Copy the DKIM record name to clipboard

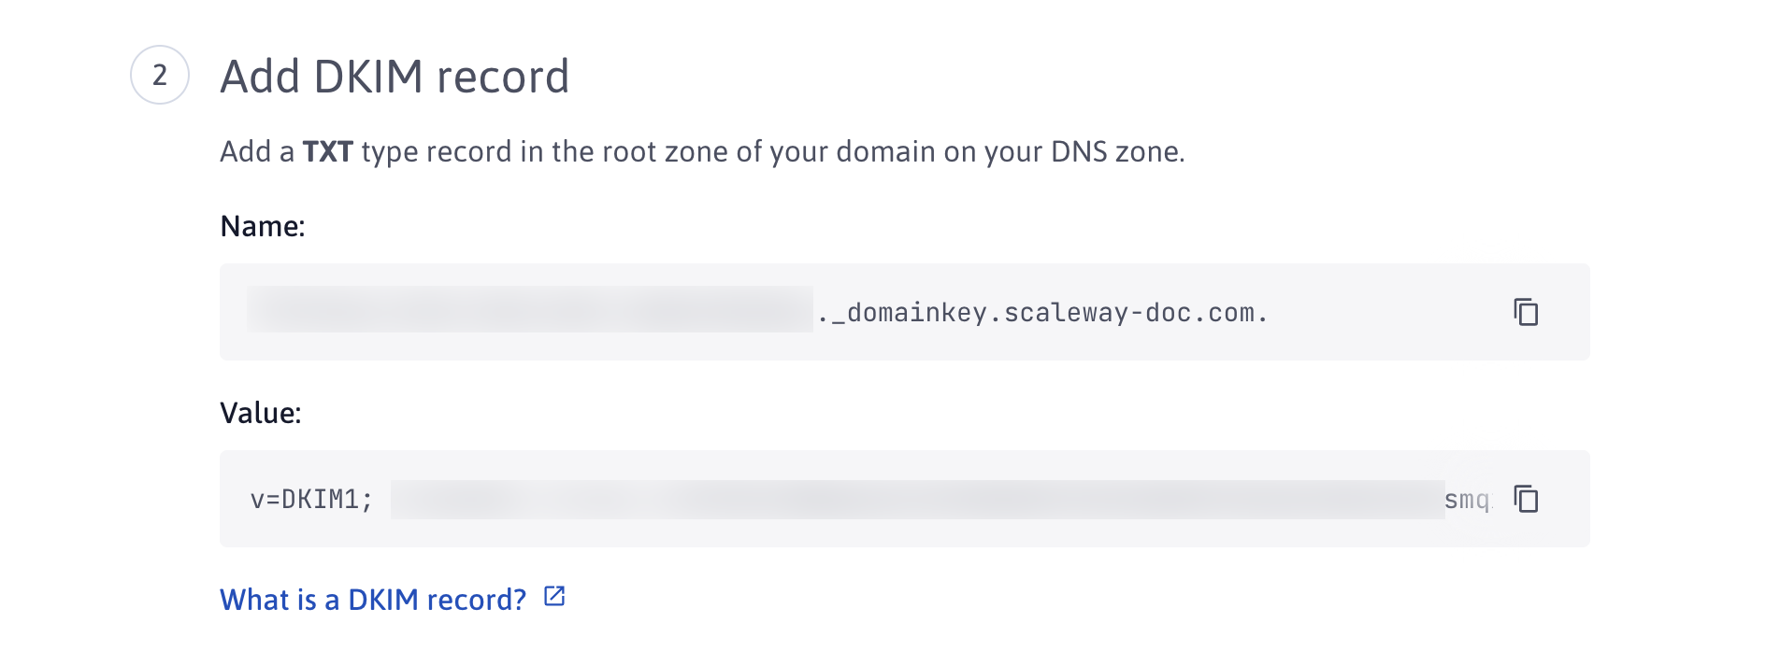pos(1526,312)
